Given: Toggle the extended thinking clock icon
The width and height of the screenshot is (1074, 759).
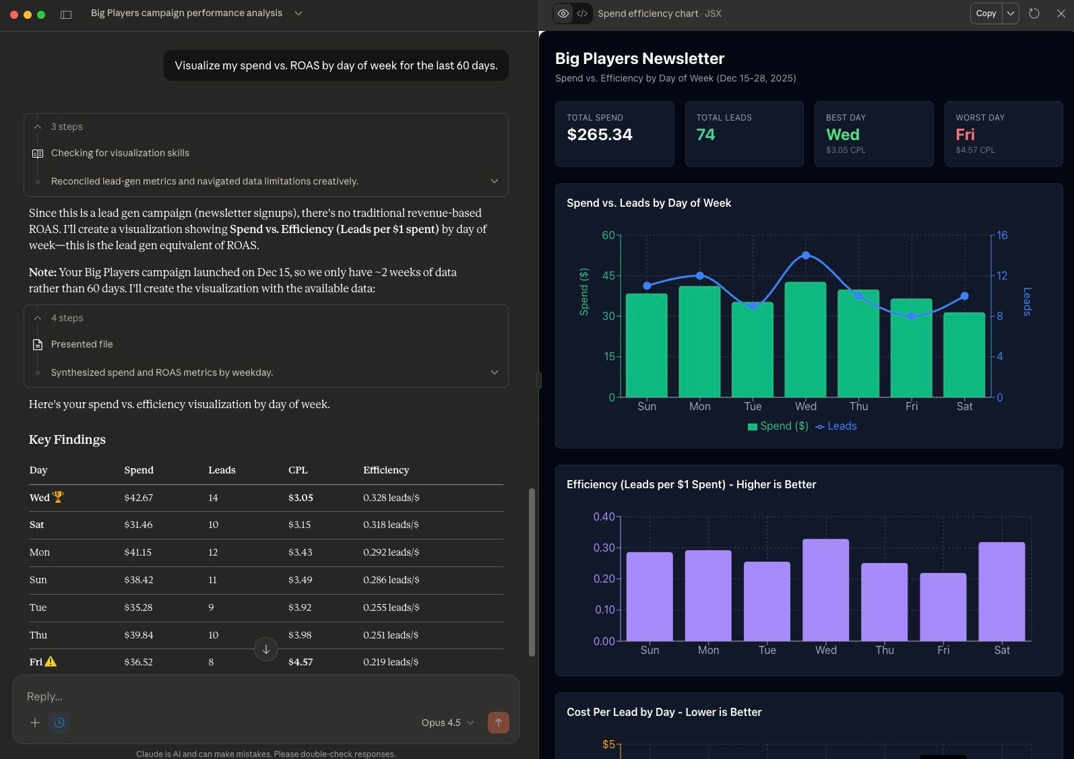Looking at the screenshot, I should click(x=59, y=723).
